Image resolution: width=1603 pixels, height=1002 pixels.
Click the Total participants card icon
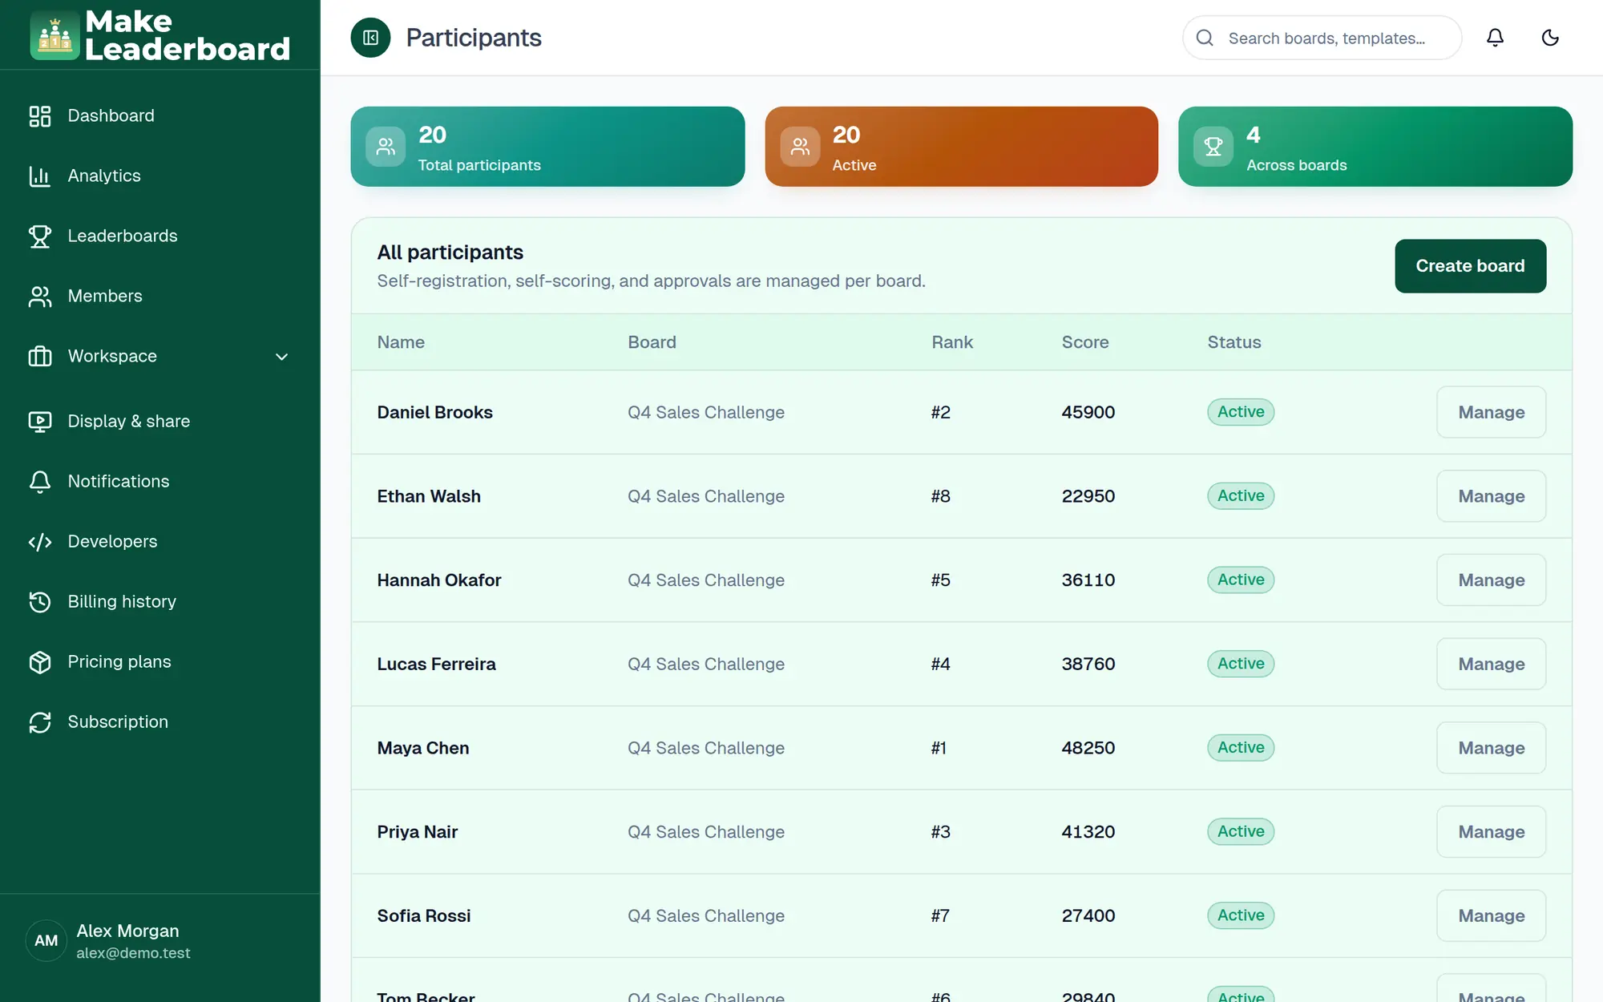386,147
